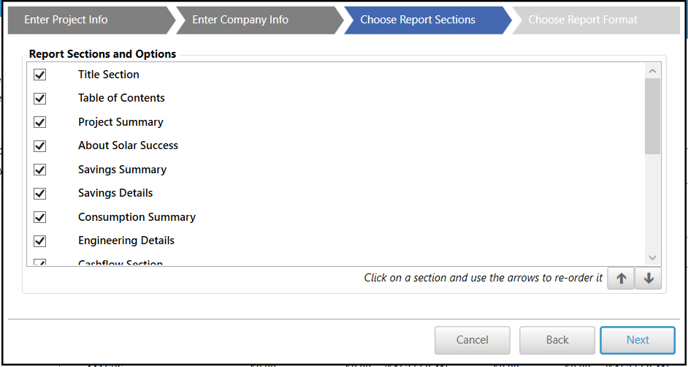Select the Consumption Summary section label

pos(137,217)
